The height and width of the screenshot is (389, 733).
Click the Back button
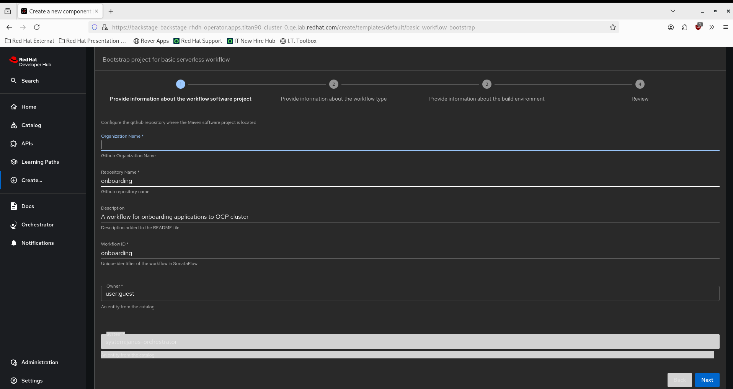(680, 380)
